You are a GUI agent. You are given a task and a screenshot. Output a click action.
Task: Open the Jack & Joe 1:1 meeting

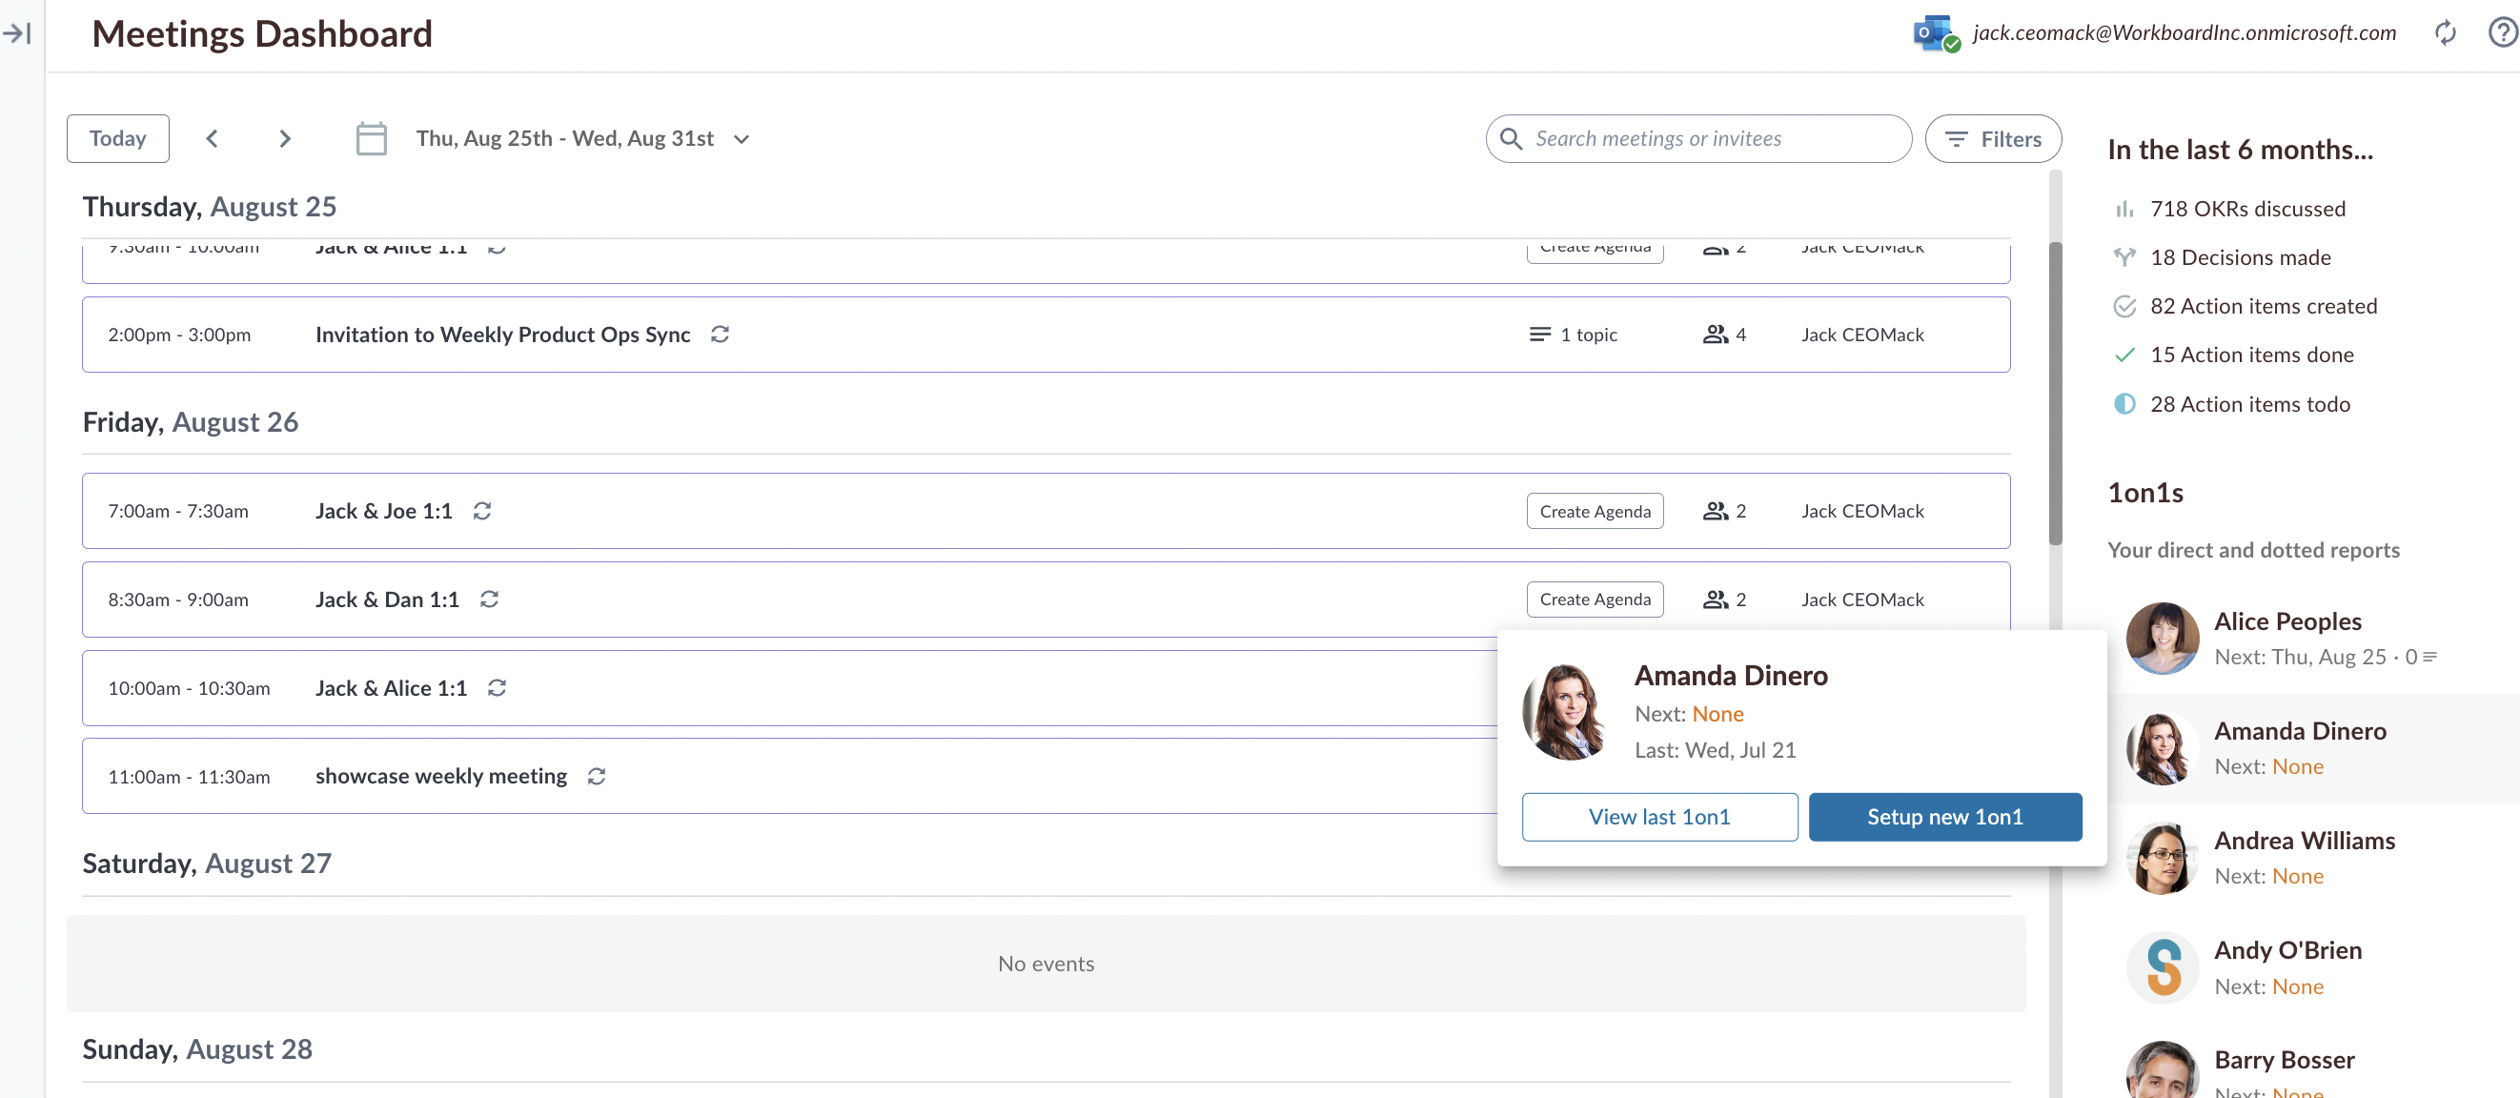click(383, 511)
